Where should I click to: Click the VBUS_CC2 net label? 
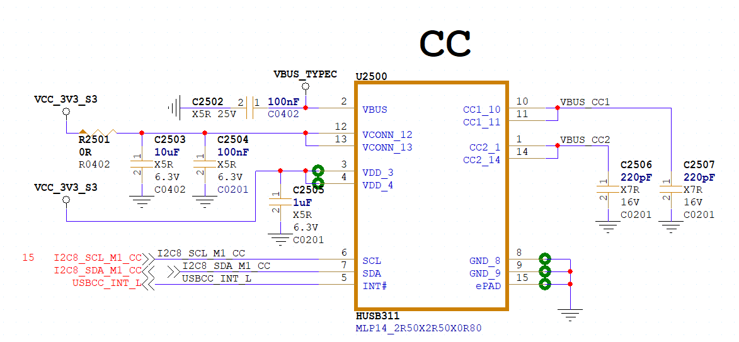point(585,140)
